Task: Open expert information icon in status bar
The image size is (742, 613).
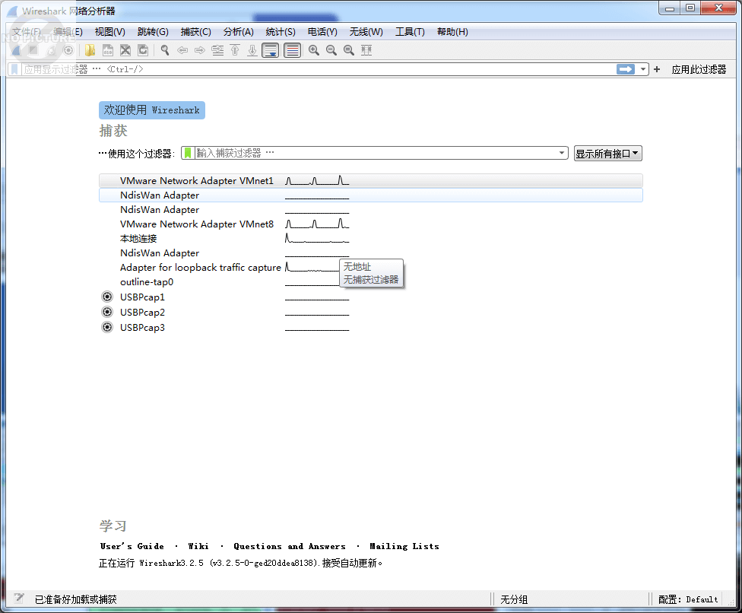Action: tap(19, 599)
